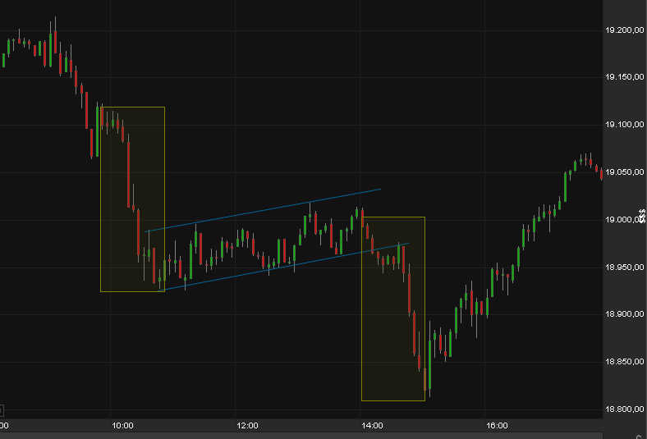Select the lower blue channel trend line
This screenshot has width=647, height=439.
(x=283, y=268)
